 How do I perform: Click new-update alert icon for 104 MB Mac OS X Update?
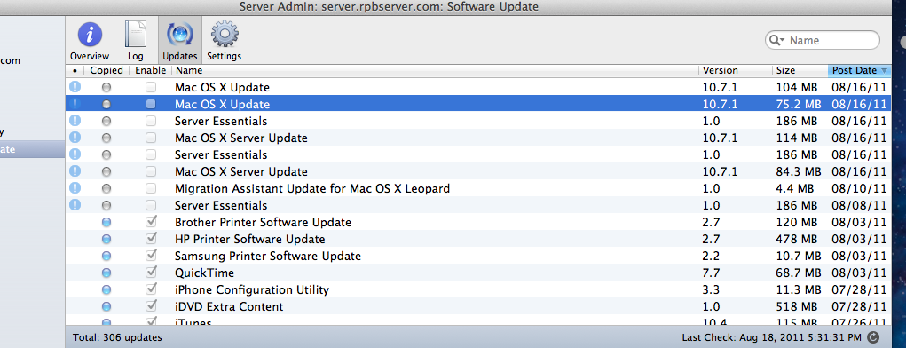tap(75, 87)
